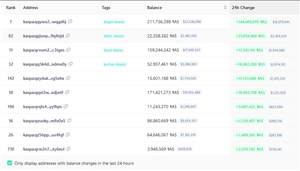This screenshot has width=300, height=171.
Task: Open rank 710 address kaspa:qrw2n7...zy6eul
Action: [44, 149]
